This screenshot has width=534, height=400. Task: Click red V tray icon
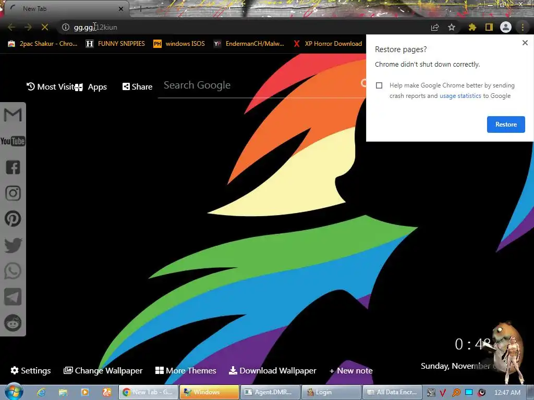click(443, 393)
